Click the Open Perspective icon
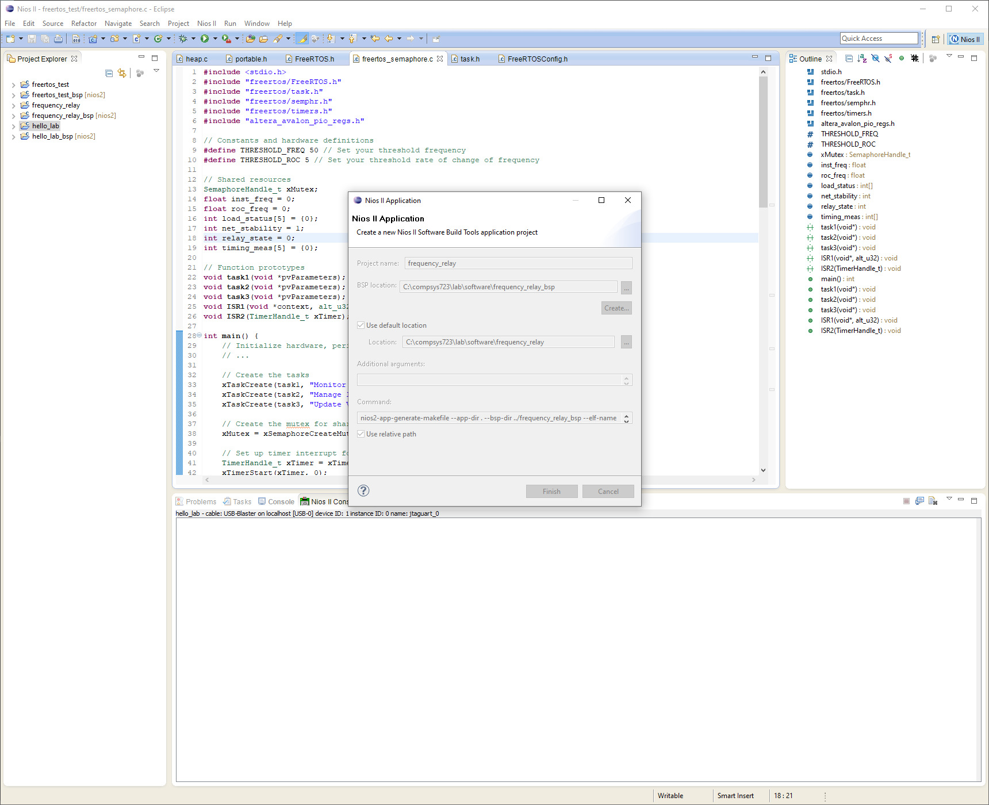Screen dimensions: 989x805 pos(936,39)
